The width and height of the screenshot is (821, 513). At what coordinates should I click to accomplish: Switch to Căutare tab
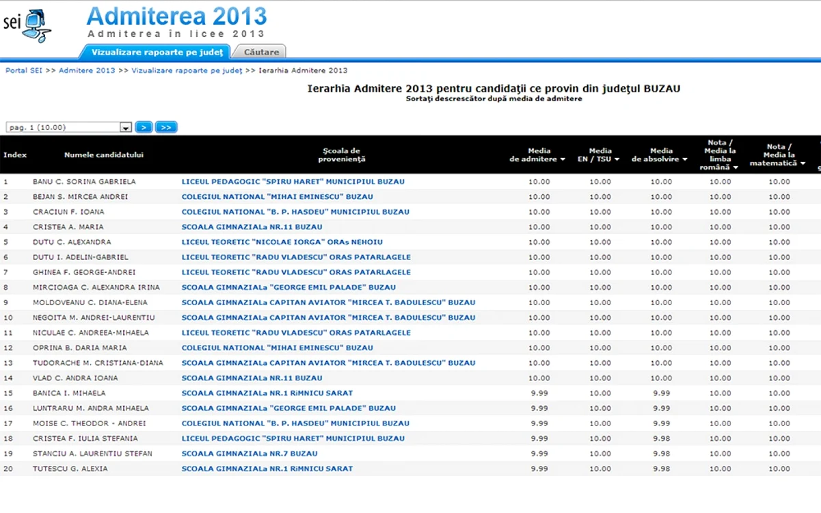point(260,52)
